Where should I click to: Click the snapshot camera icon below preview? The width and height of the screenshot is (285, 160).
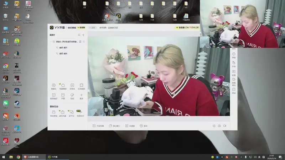coord(219,126)
